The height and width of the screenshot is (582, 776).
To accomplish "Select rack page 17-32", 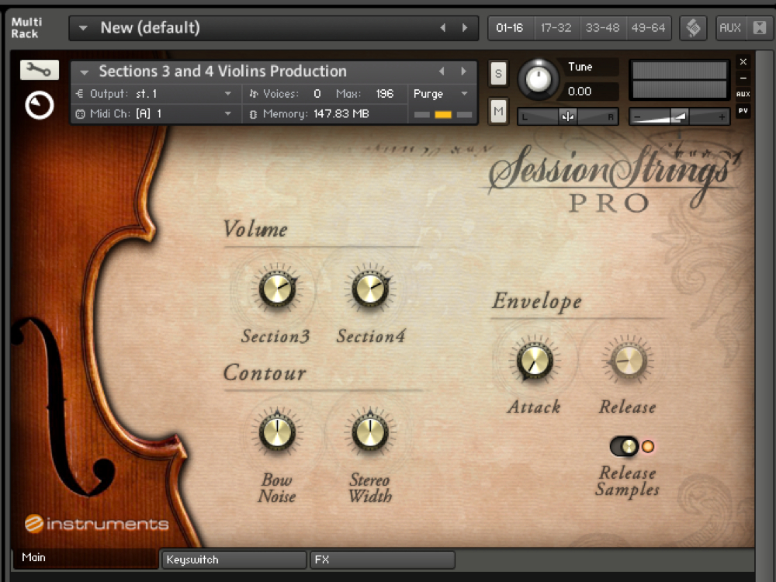I will tap(556, 28).
